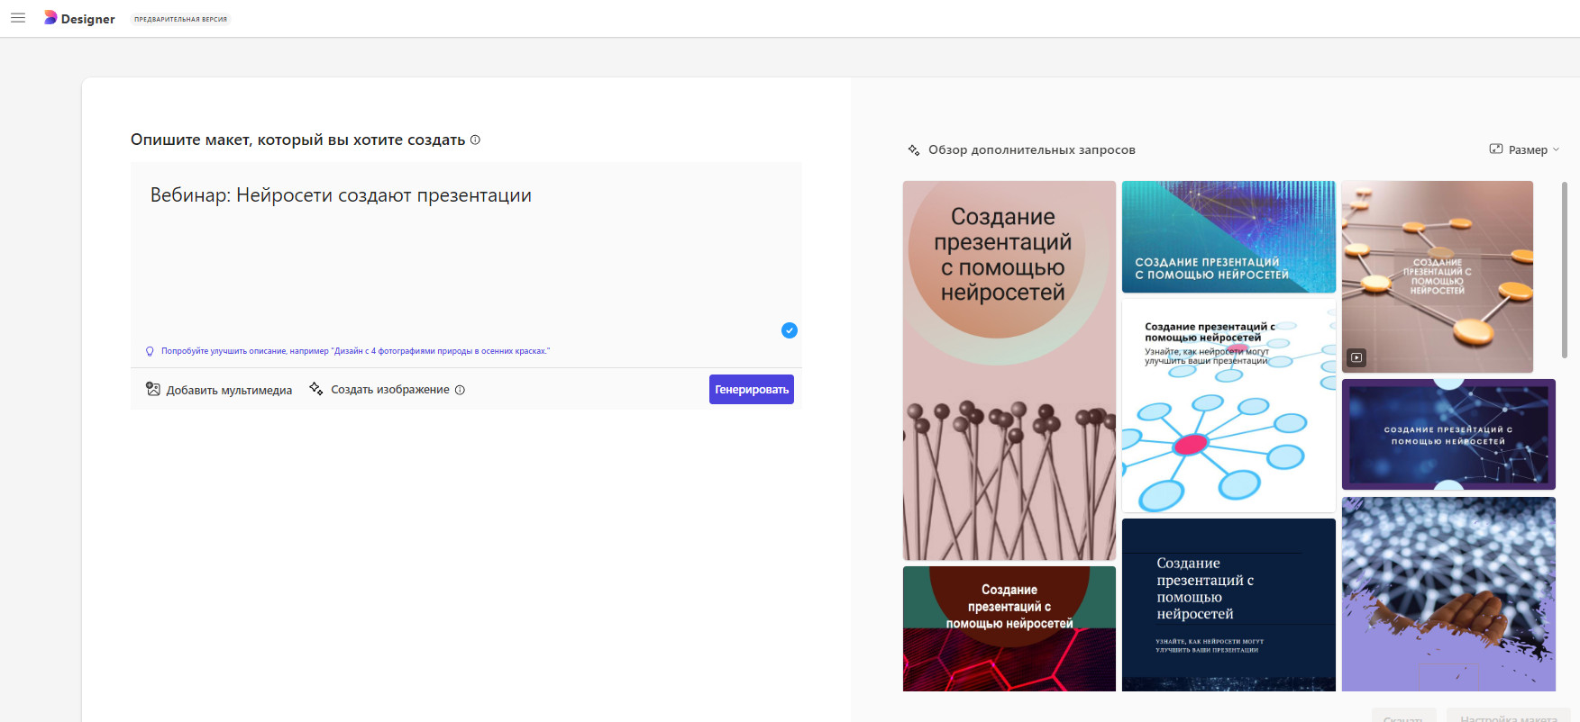The image size is (1580, 722).
Task: Click the Скачать button
Action: tap(1403, 717)
